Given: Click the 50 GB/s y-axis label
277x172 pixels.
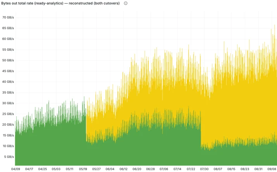Looking at the screenshot, I should pyautogui.click(x=8, y=60).
